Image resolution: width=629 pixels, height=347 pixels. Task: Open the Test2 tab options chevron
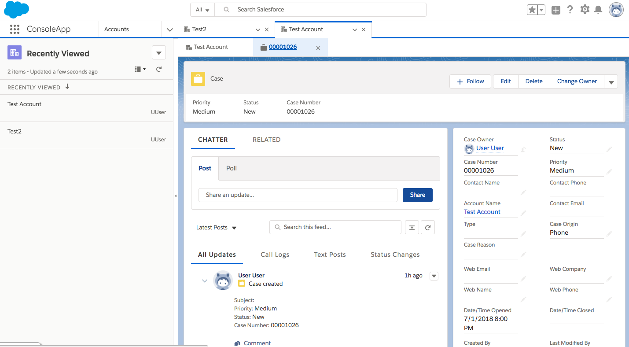click(x=258, y=30)
